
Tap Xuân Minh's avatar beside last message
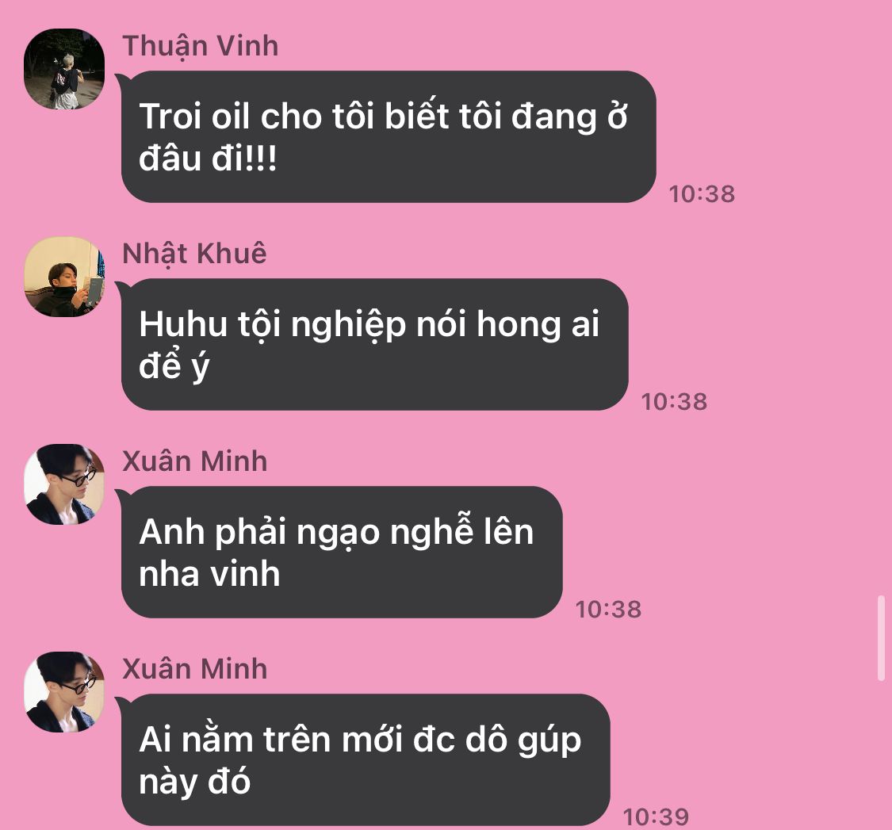tap(64, 692)
